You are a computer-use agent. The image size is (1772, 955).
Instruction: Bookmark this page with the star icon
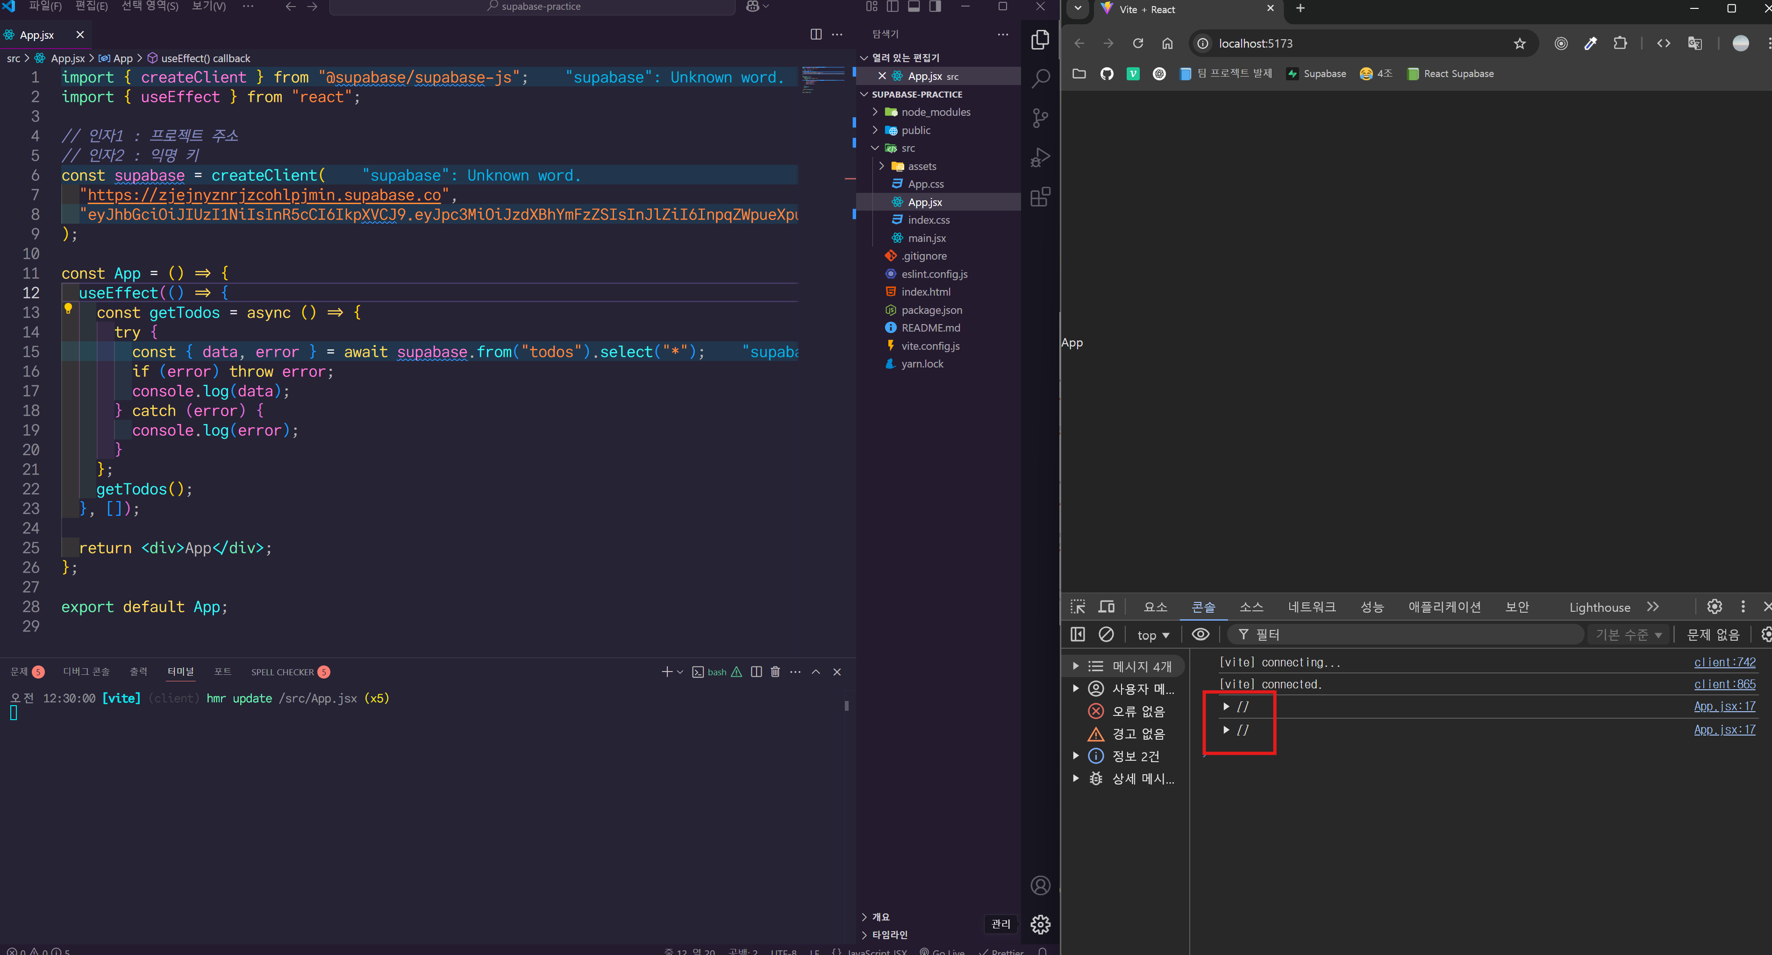coord(1520,43)
